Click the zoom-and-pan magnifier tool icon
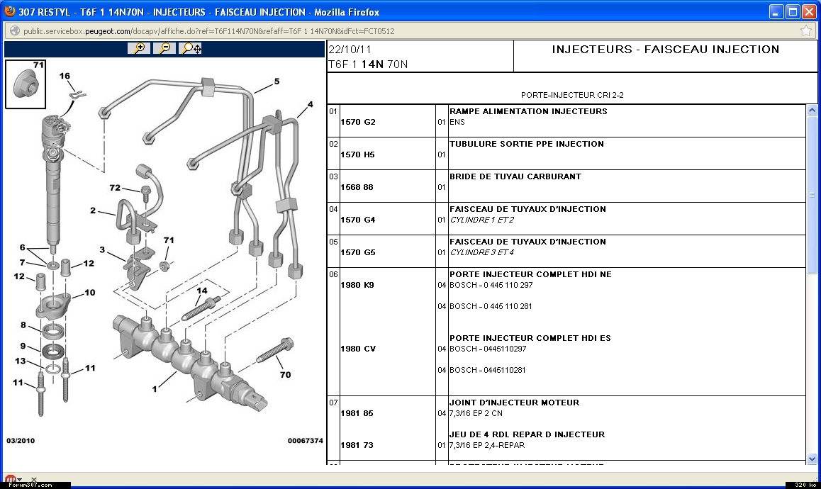 tap(191, 48)
